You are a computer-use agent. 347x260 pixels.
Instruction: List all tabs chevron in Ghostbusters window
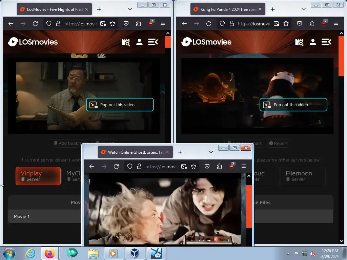coord(211,152)
